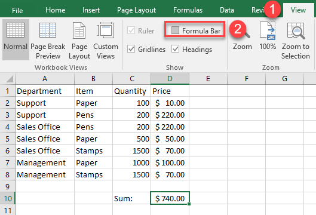
Task: Select column C header
Action: click(x=131, y=79)
